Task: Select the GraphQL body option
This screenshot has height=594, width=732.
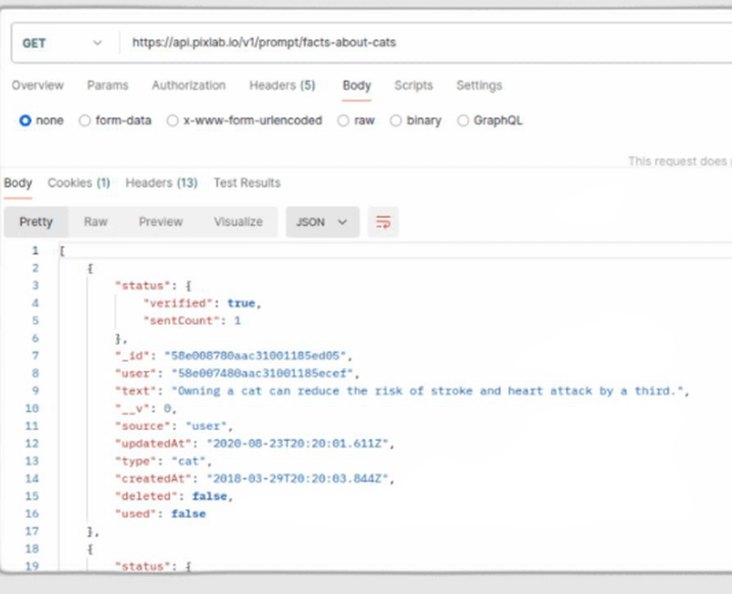Action: coord(490,121)
